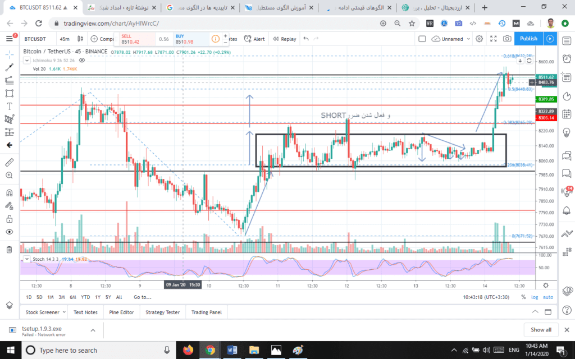Take a chart snapshot with camera icon
The width and height of the screenshot is (575, 359).
(507, 39)
